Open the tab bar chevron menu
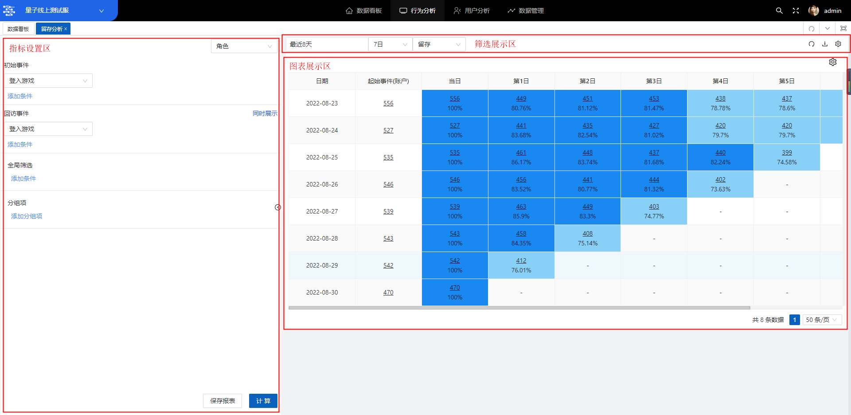The height and width of the screenshot is (415, 851). (x=828, y=28)
